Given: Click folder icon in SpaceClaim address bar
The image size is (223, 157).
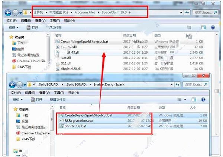Looking at the screenshot, I should (25, 13).
